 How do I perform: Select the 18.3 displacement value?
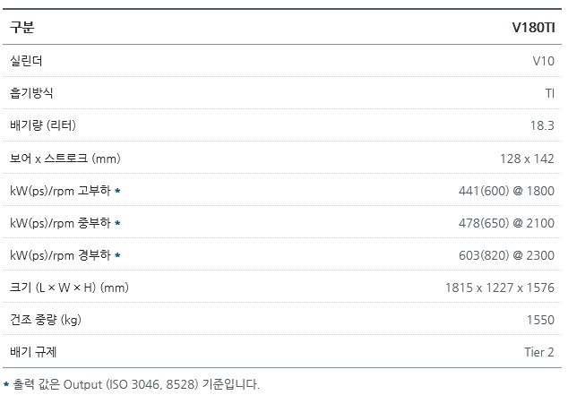point(542,125)
